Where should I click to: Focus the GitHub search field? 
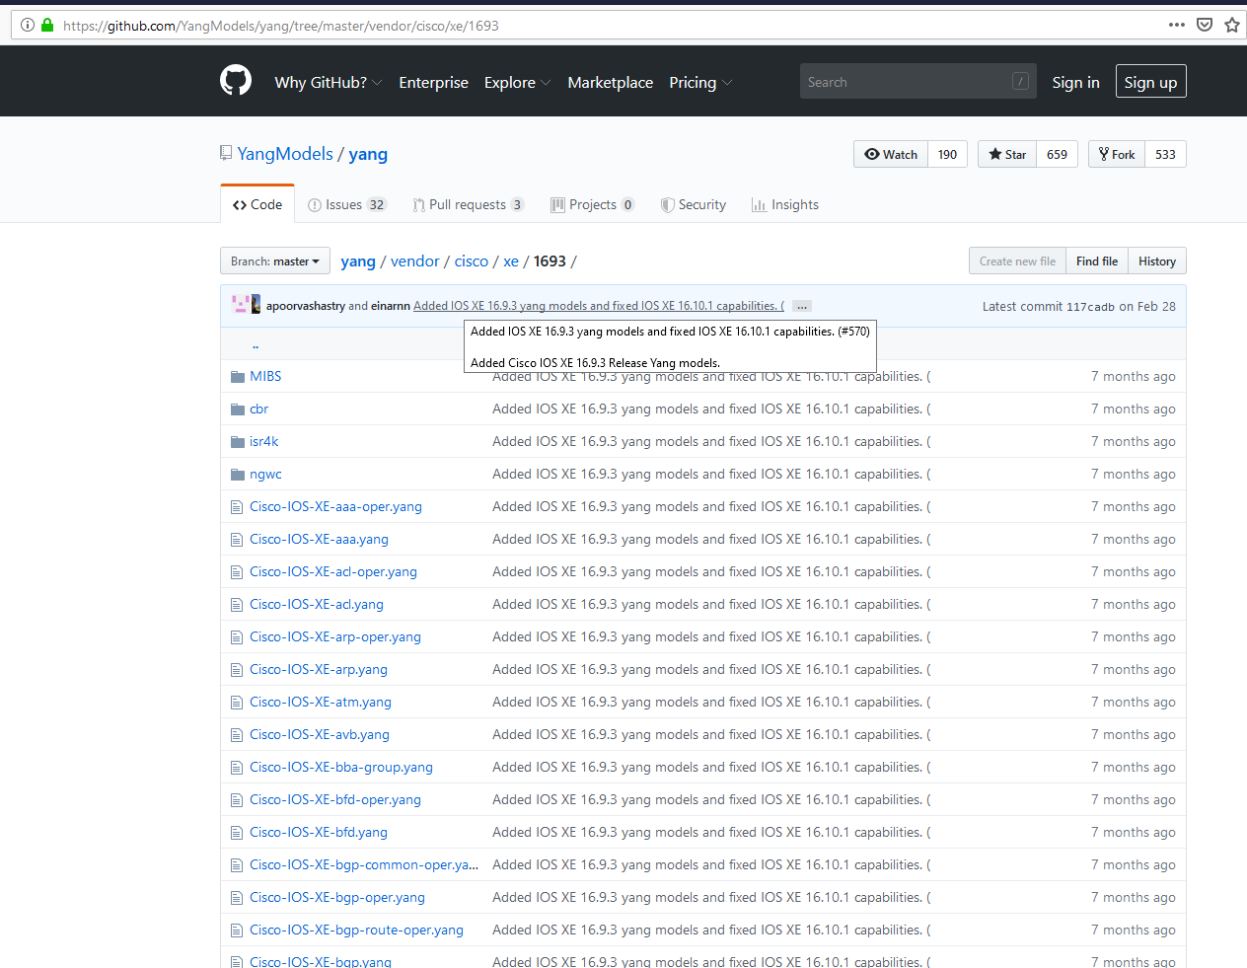(x=917, y=81)
